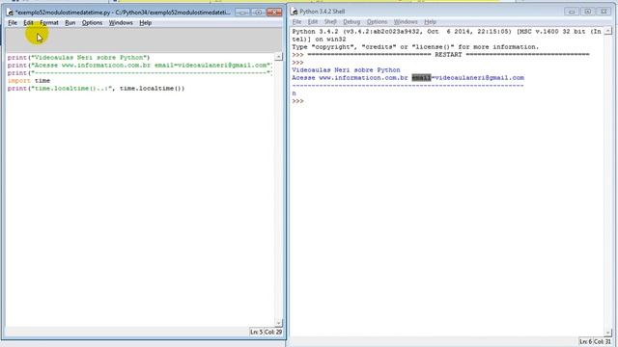Click the editor window title bar text

(123, 13)
